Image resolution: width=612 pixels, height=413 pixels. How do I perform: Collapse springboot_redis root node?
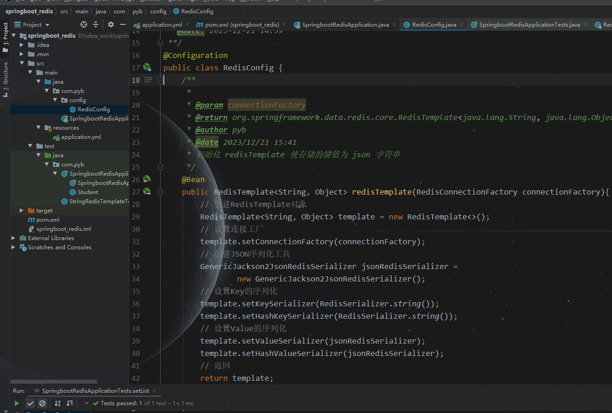pyautogui.click(x=14, y=35)
